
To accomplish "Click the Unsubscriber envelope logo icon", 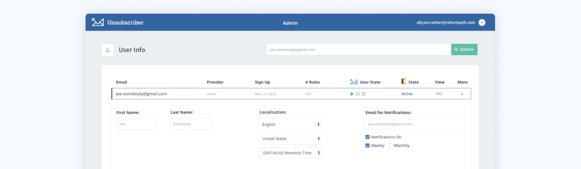I will pyautogui.click(x=98, y=23).
